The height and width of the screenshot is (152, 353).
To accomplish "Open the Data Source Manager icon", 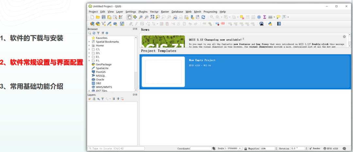I will tap(92, 23).
